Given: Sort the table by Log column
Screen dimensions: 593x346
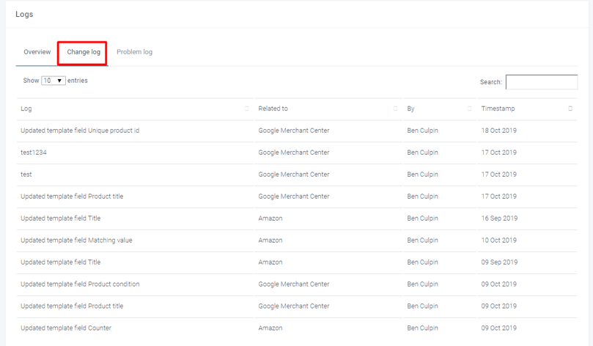Looking at the screenshot, I should click(246, 108).
